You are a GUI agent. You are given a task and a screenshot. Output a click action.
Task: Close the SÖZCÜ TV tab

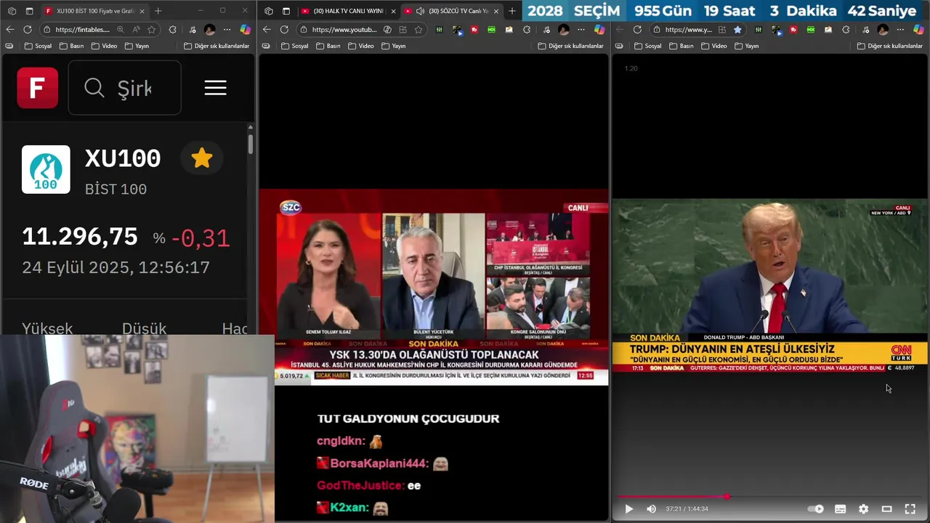pos(496,11)
